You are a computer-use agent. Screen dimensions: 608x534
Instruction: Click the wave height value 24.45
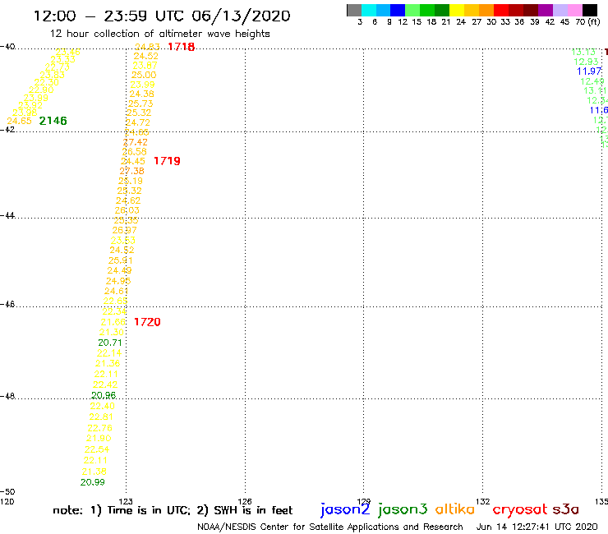(133, 161)
